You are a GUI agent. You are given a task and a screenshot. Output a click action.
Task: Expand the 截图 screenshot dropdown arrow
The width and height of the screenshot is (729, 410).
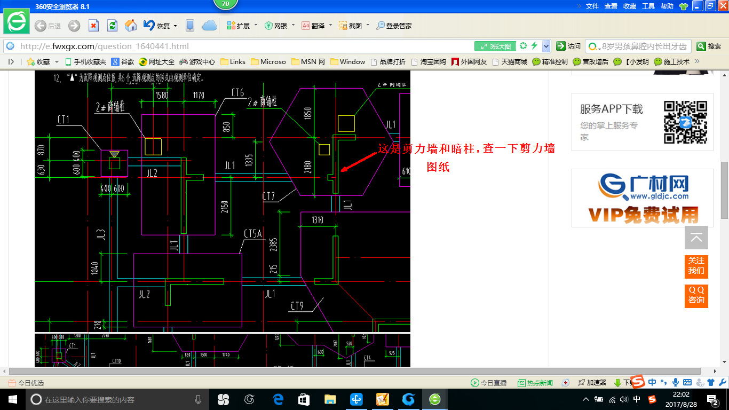[x=368, y=26]
